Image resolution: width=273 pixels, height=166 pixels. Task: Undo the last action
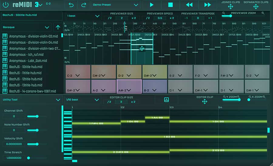coord(71,5)
